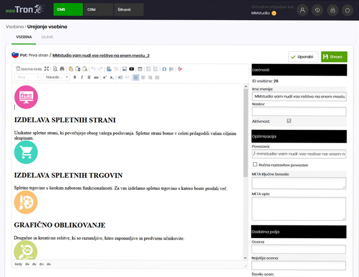Click the Ocena input field
This screenshot has height=277, width=359.
[x=298, y=249]
